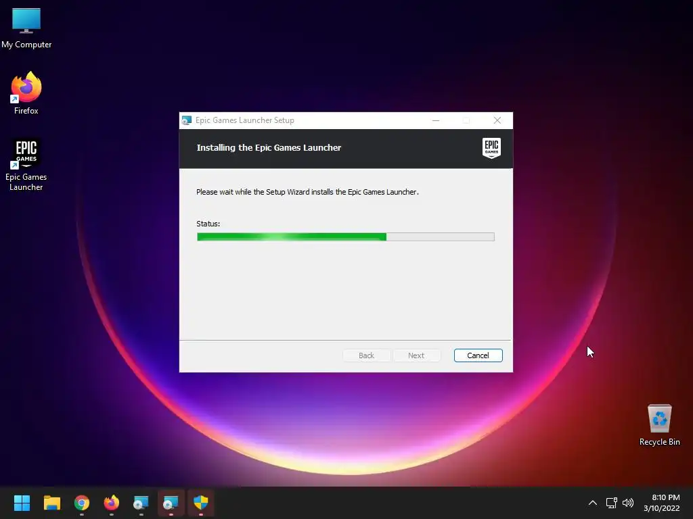Launch Google Chrome from the taskbar
This screenshot has width=693, height=519.
coord(82,503)
